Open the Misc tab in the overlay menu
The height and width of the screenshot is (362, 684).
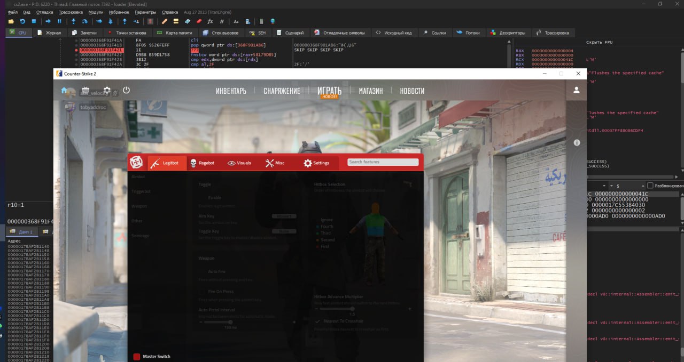tap(275, 163)
